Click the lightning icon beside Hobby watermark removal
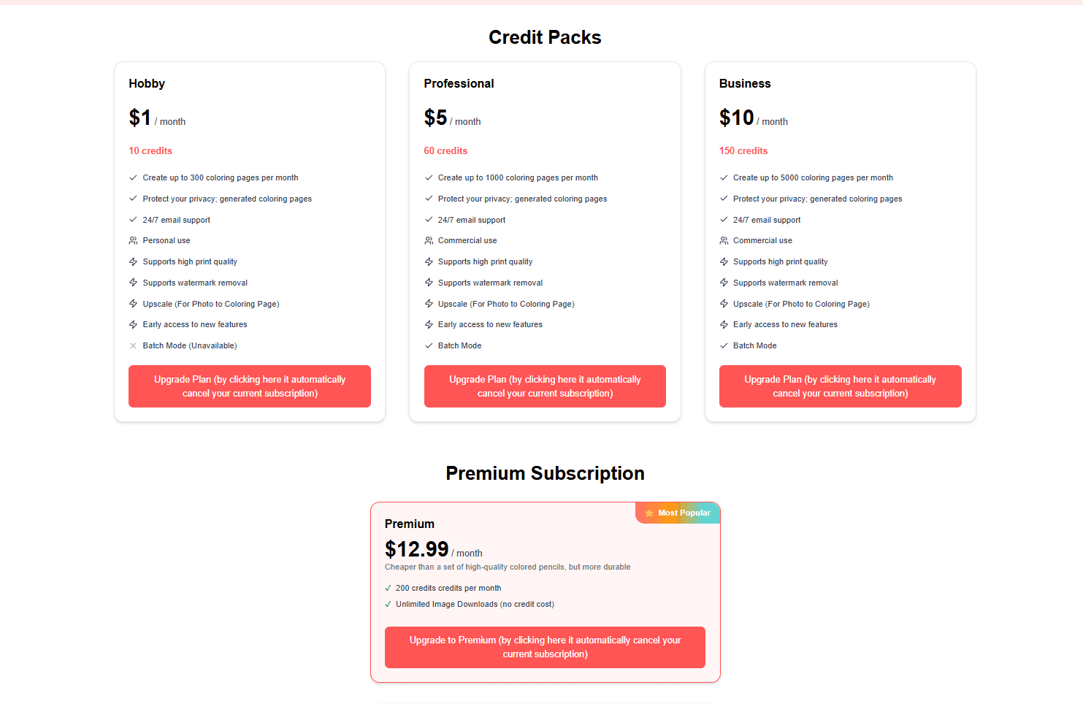The image size is (1083, 704). pyautogui.click(x=133, y=283)
